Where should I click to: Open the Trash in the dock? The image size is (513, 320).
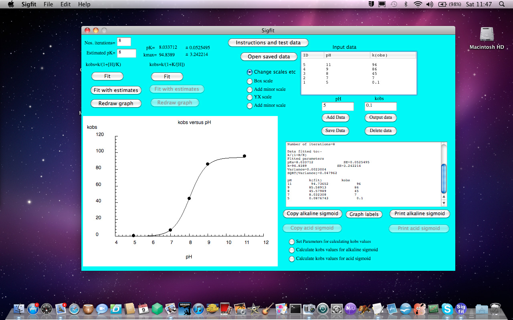click(x=495, y=308)
